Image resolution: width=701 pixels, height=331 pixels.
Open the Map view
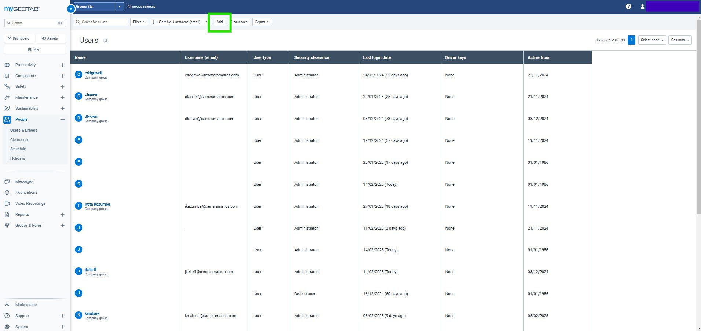[34, 49]
